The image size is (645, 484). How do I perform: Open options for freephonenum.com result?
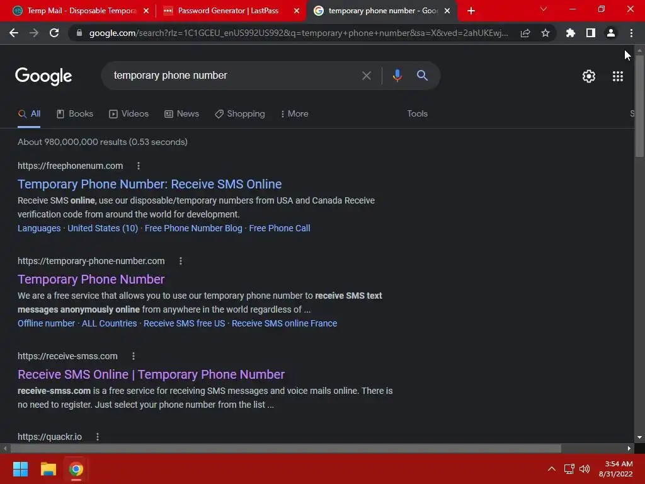[x=139, y=166]
